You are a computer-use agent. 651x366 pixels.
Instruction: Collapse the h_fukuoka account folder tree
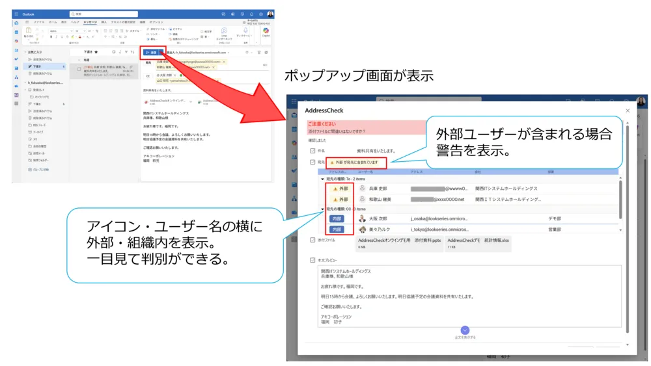(25, 83)
